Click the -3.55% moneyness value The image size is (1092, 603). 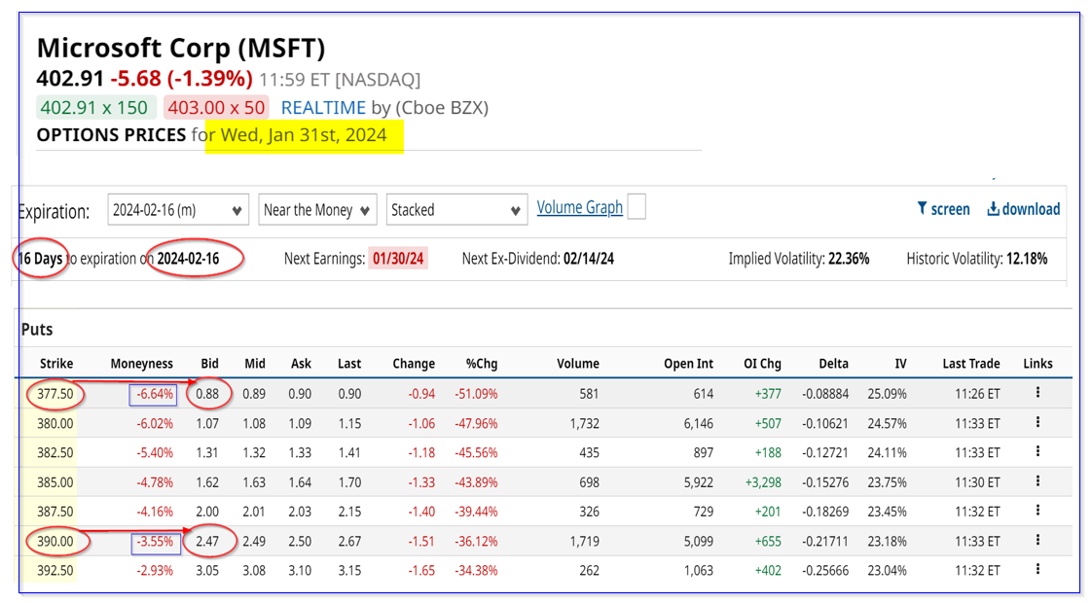[x=155, y=541]
